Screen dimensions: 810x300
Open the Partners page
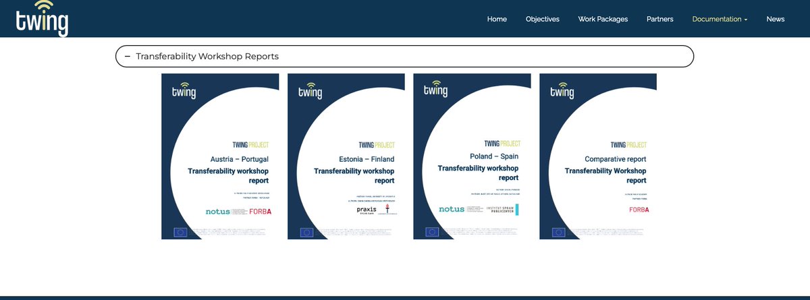pos(659,19)
